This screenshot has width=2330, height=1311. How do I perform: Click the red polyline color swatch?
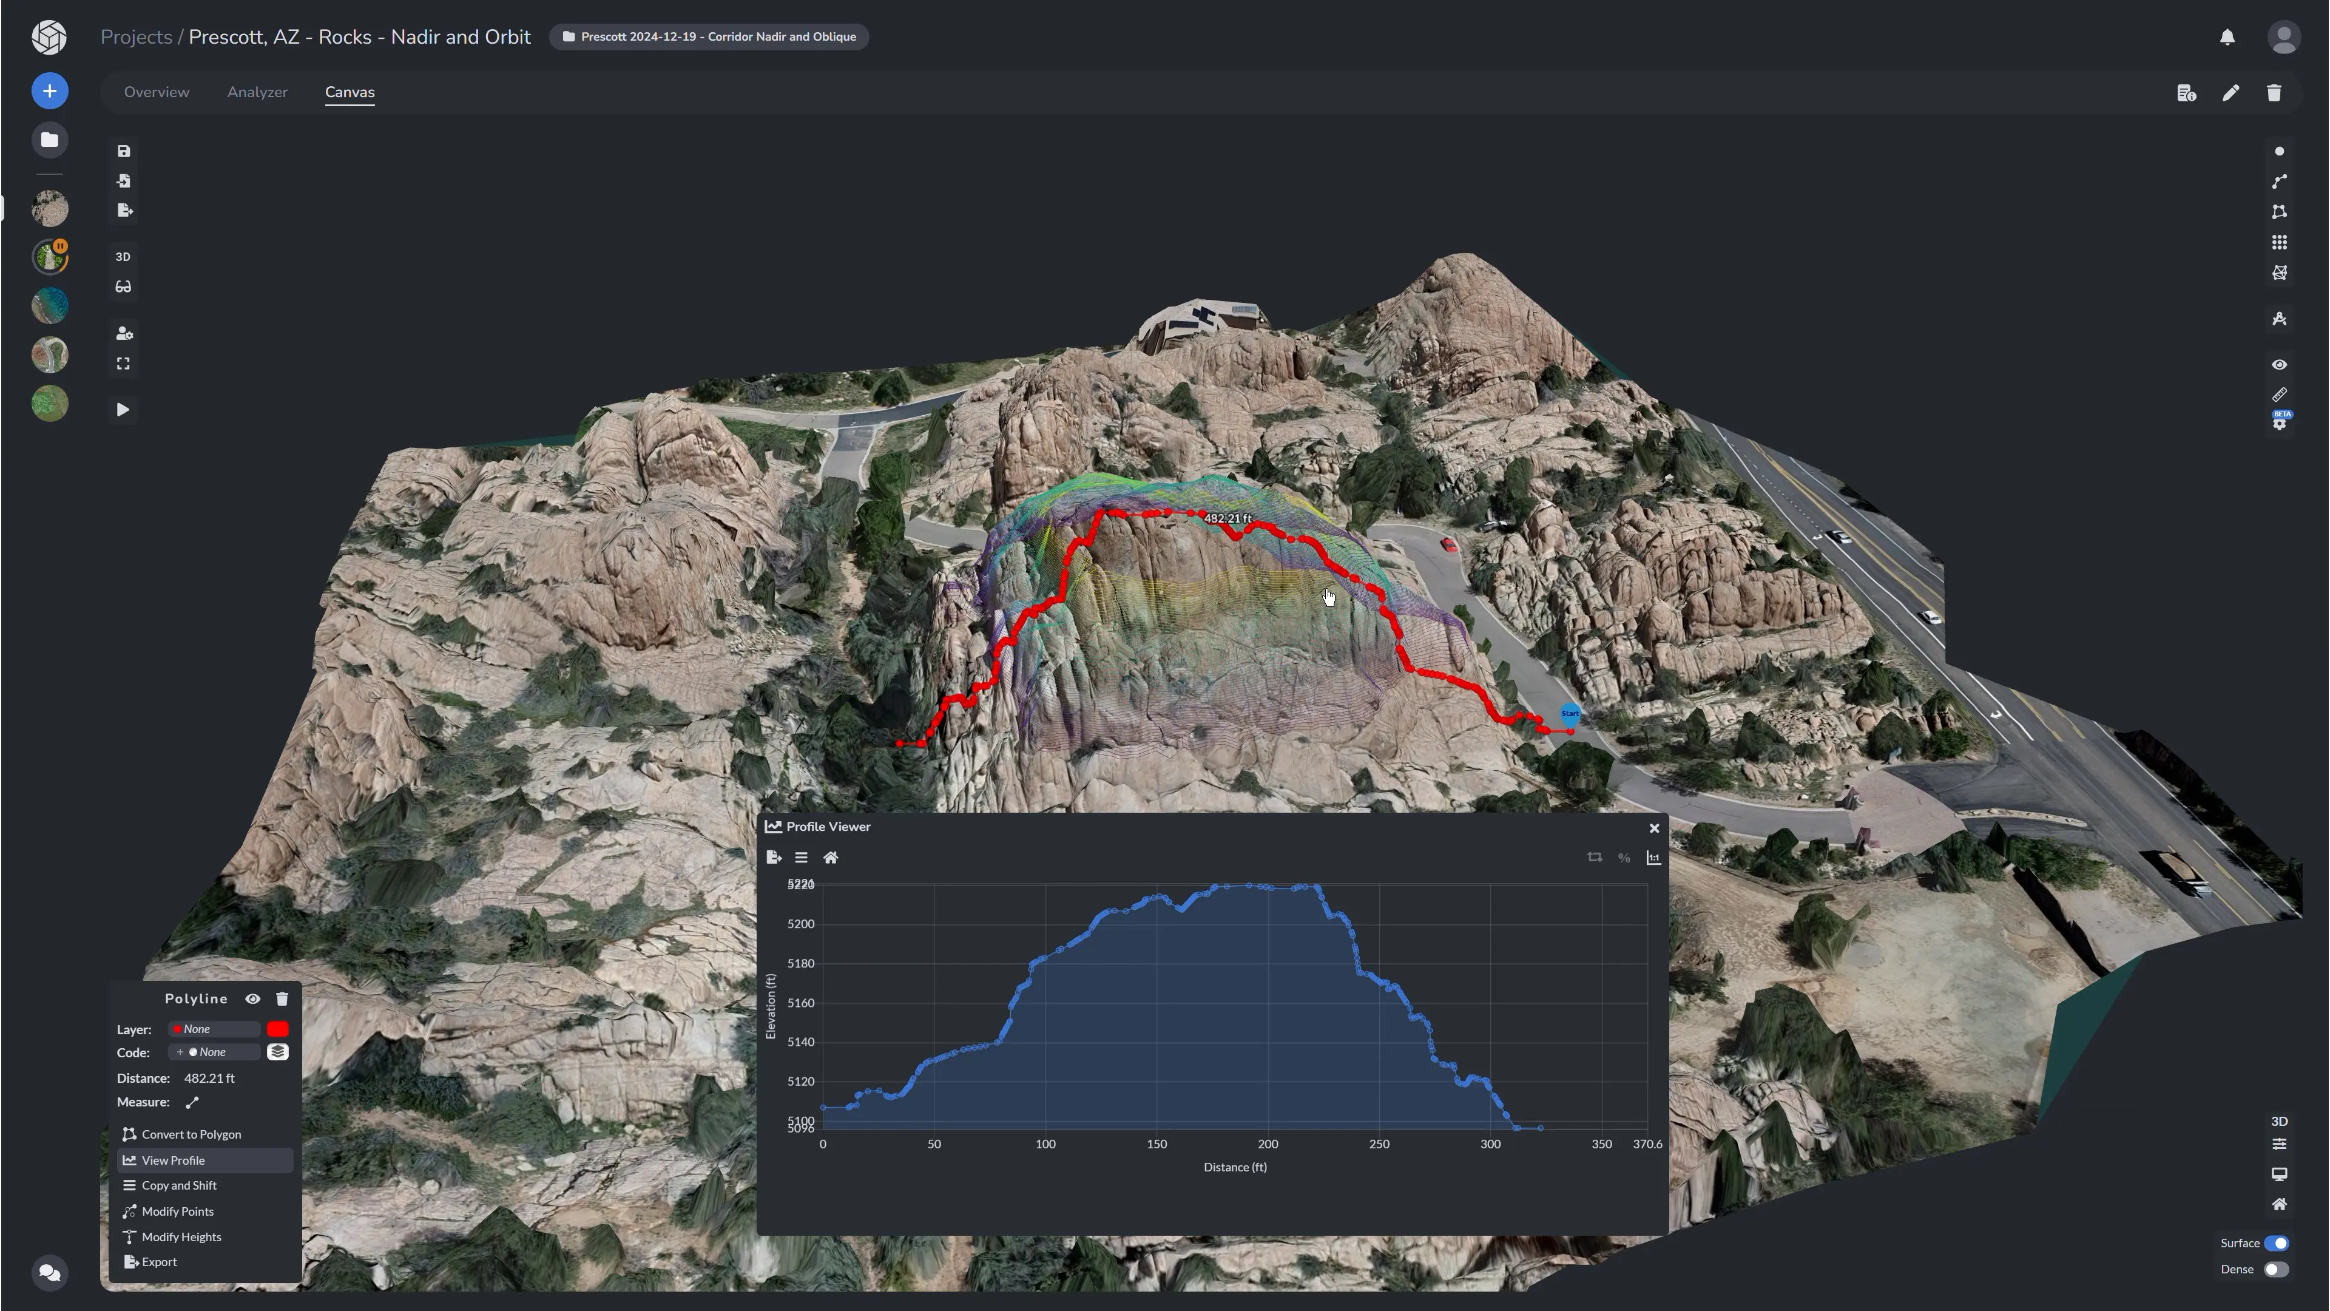point(278,1029)
